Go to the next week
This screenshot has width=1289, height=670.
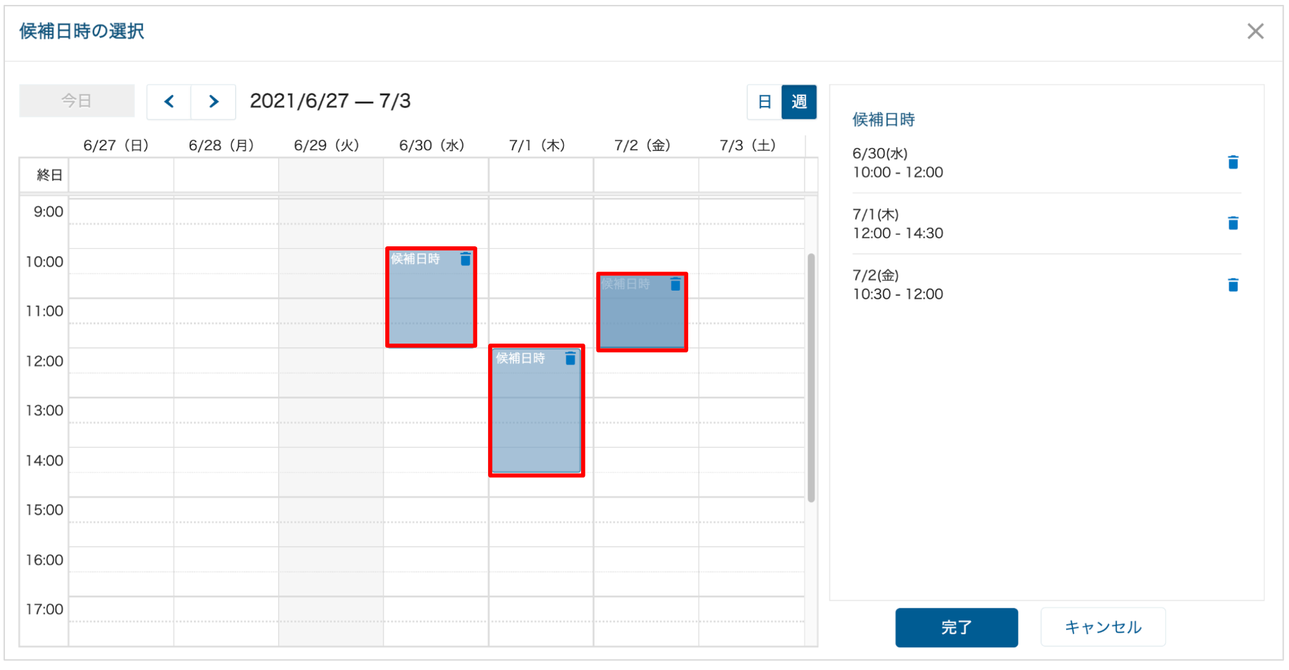point(213,102)
